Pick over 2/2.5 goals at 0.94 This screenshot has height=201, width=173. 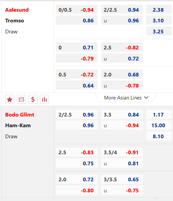click(x=122, y=9)
